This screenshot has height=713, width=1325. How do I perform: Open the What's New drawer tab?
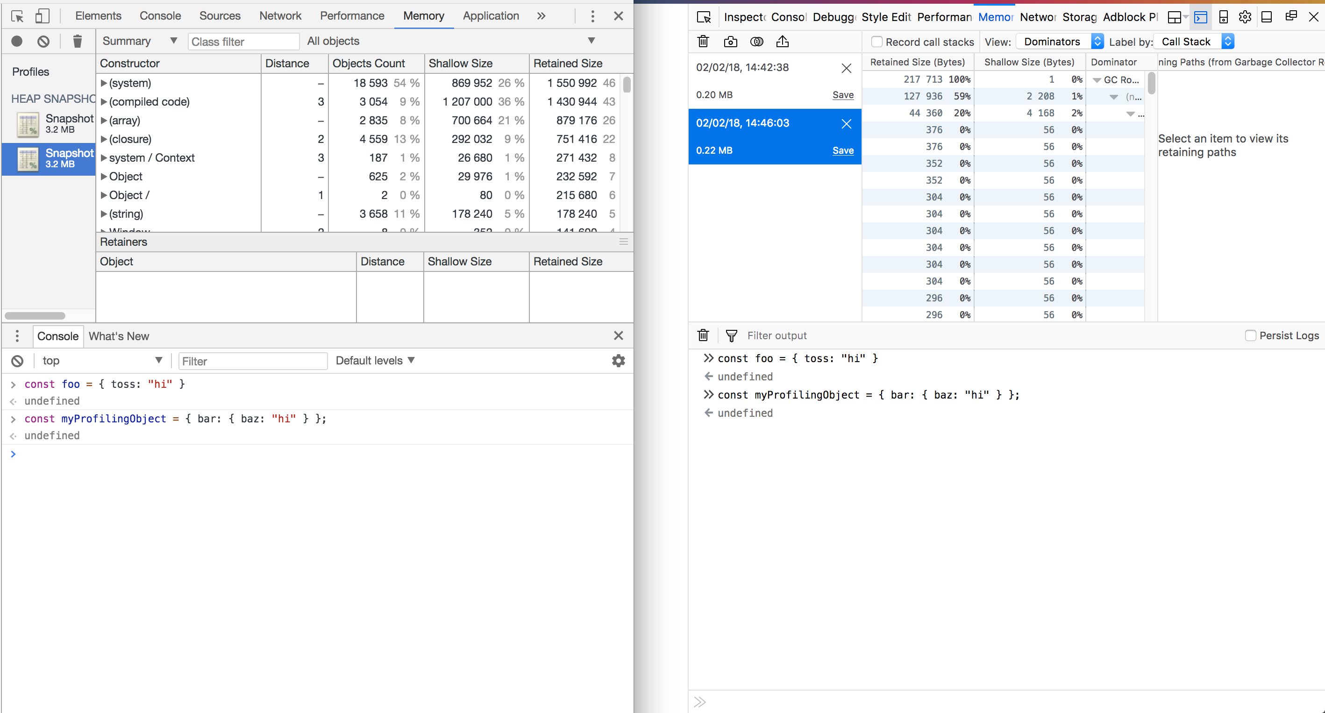click(x=119, y=336)
